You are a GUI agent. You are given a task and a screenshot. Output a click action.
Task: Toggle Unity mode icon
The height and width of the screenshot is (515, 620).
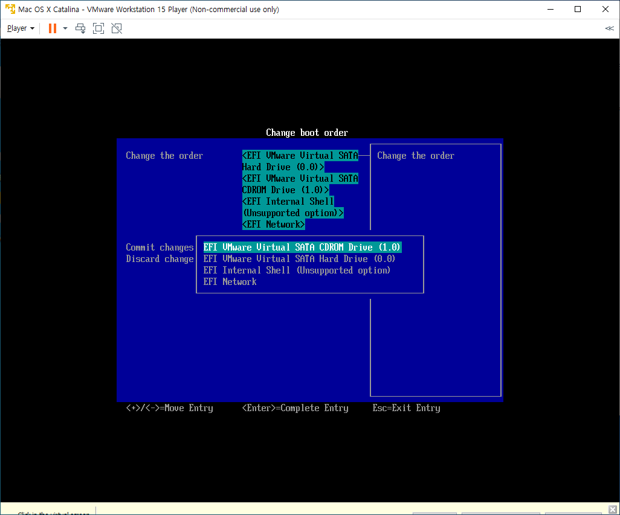click(117, 28)
